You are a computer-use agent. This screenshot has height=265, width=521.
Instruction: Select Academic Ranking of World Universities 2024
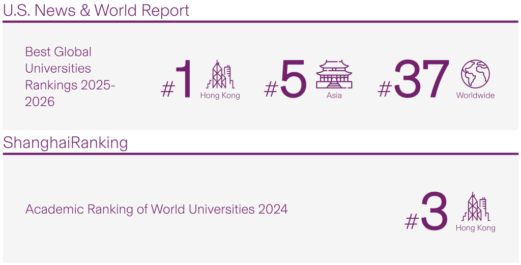coord(156,209)
